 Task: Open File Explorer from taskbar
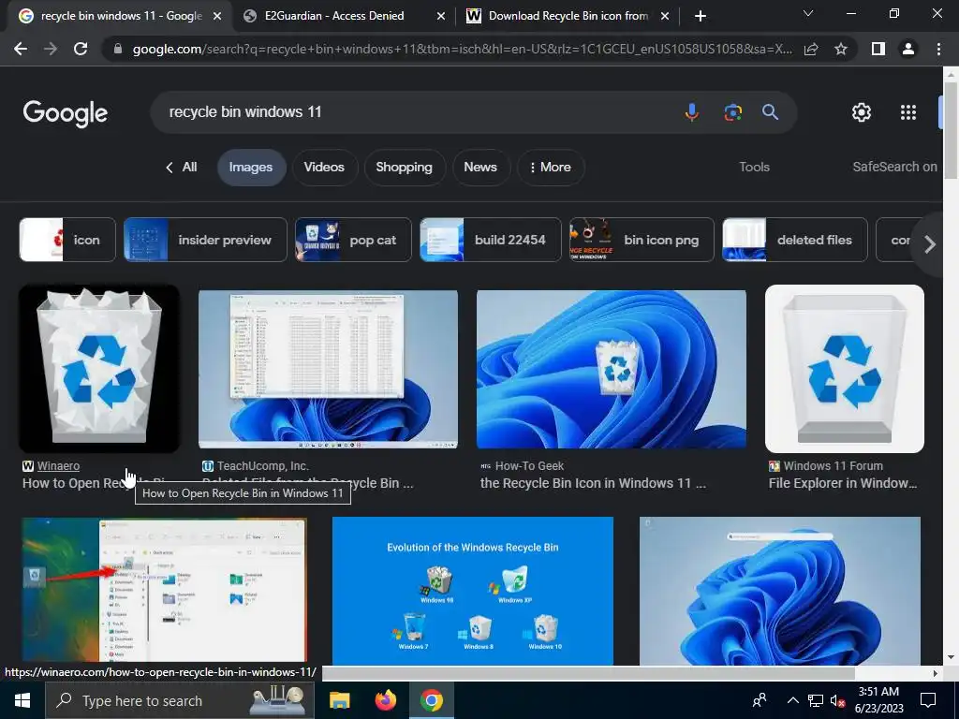coord(339,700)
